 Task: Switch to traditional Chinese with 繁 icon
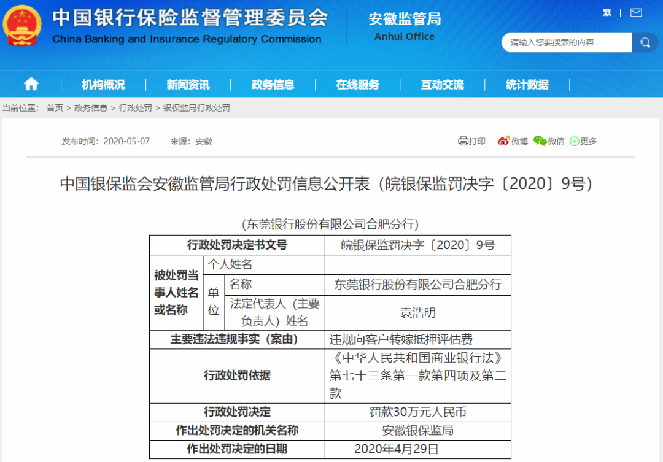[607, 13]
